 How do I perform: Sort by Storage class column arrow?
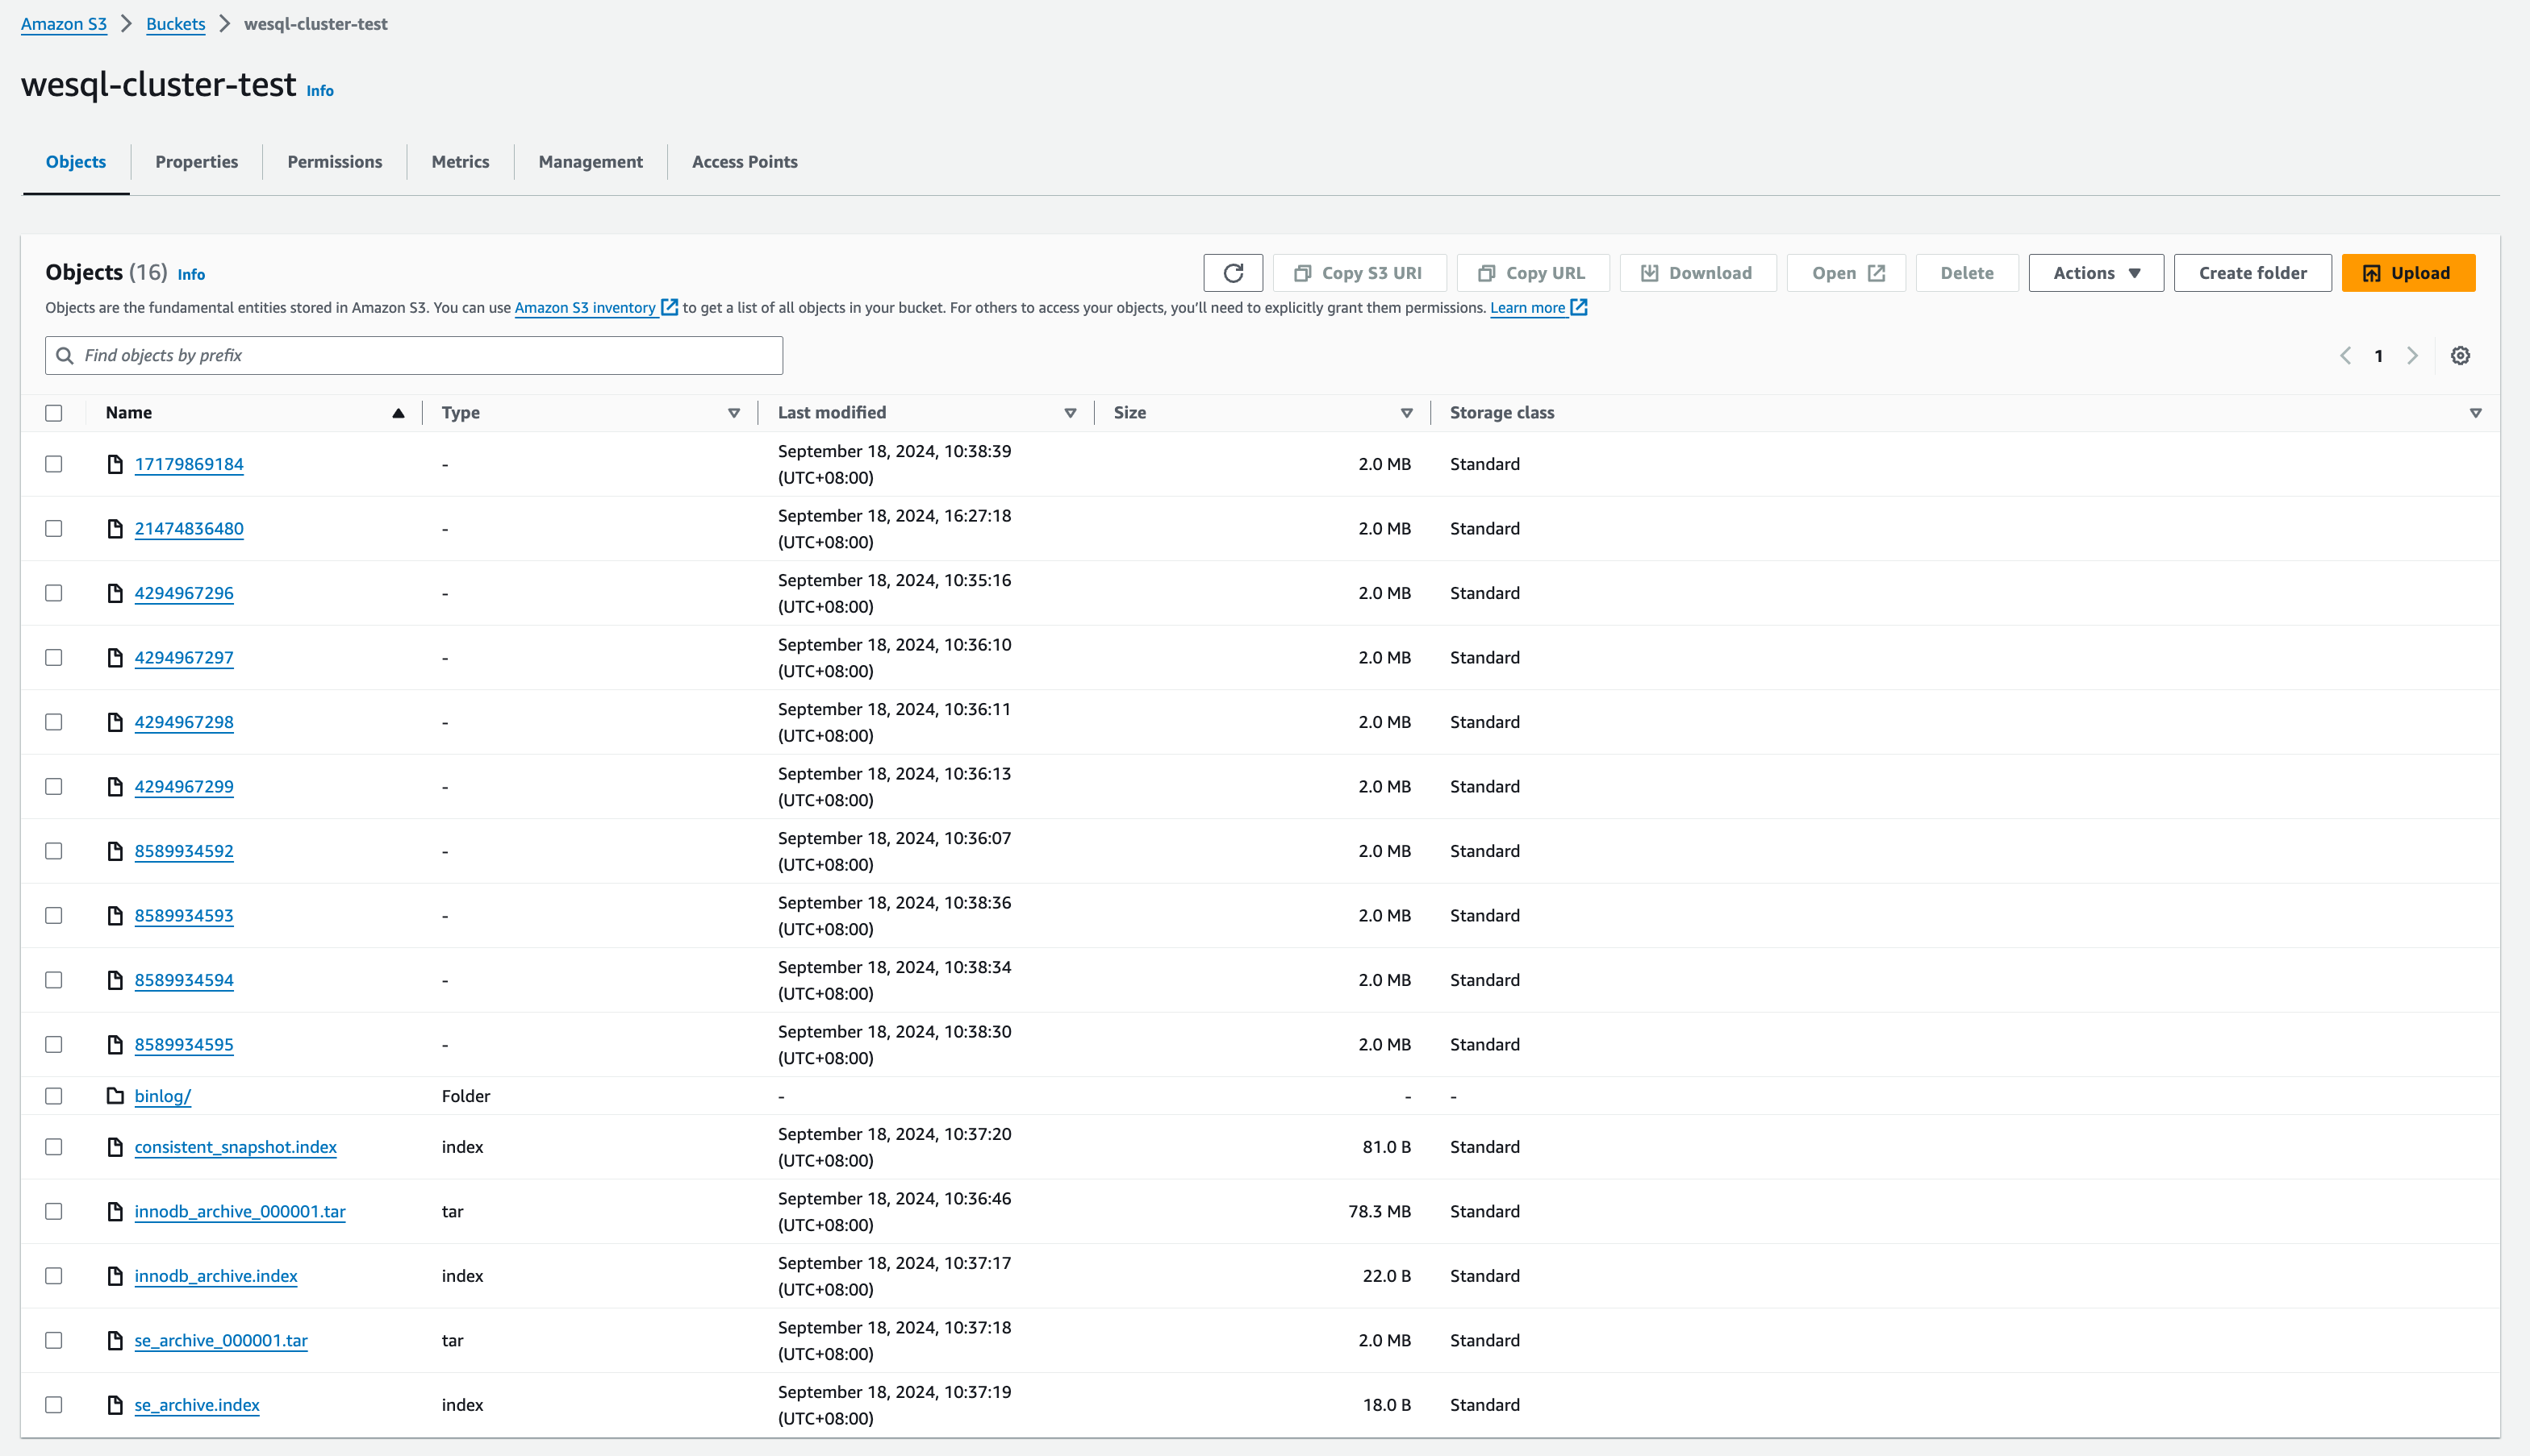click(x=2476, y=413)
